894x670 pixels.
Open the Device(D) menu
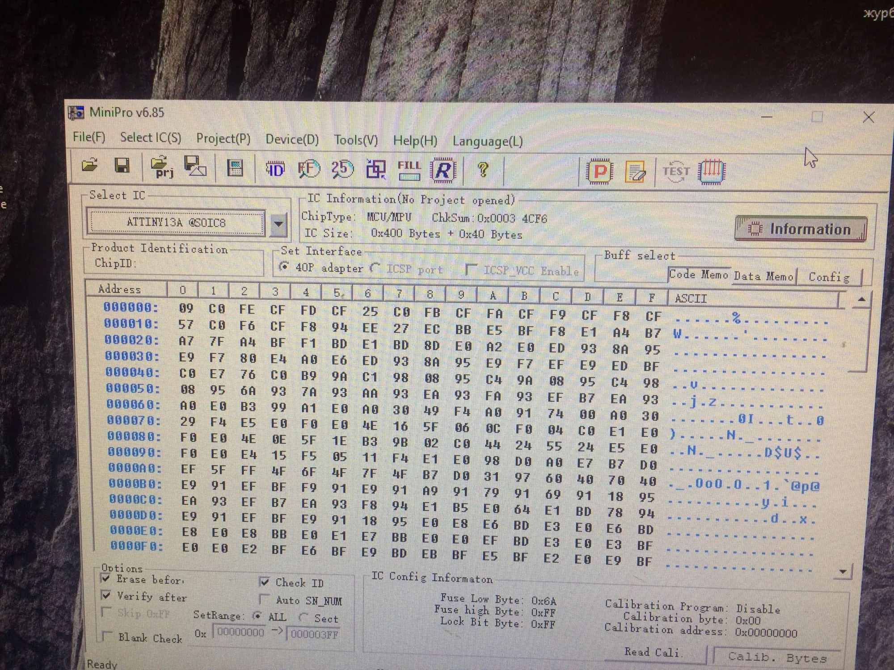pyautogui.click(x=292, y=139)
